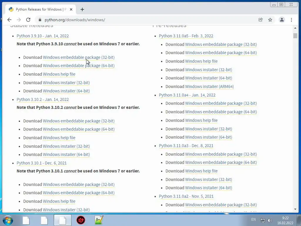The image size is (301, 226).
Task: Download 3.11.0a4 Windows installer (64-bit)
Action: (x=209, y=137)
